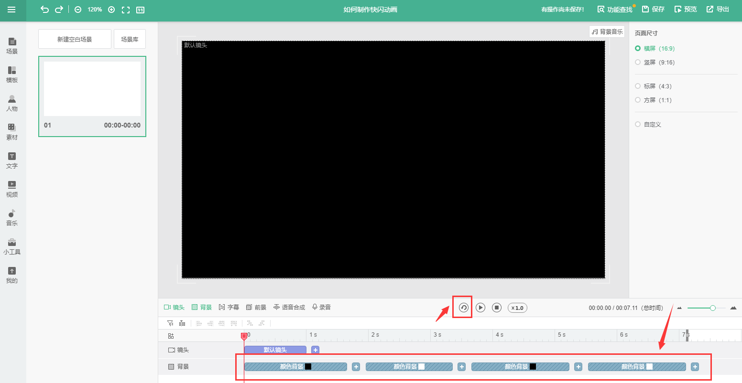Screen dimensions: 742x383
Task: Switch to the 字幕 subtitle track tab
Action: [229, 308]
